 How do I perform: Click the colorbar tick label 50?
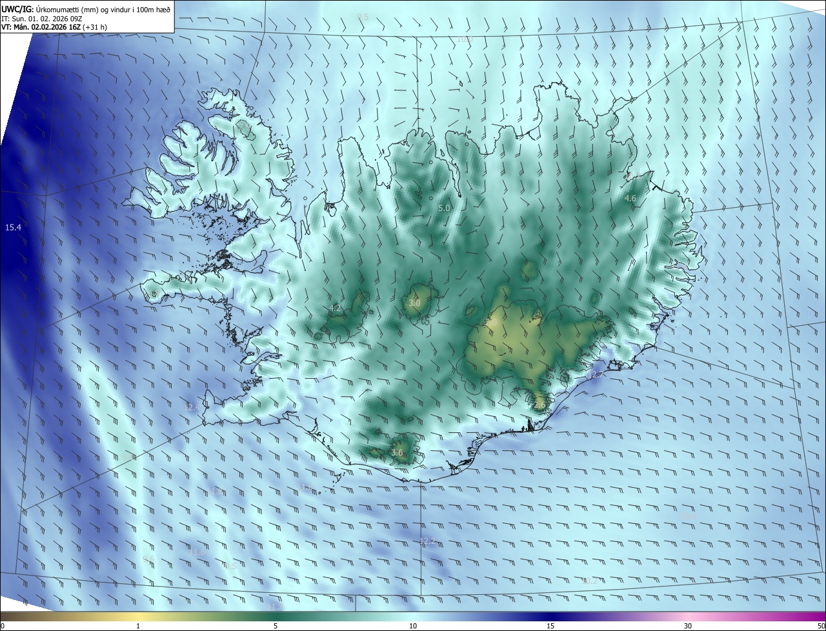click(821, 626)
